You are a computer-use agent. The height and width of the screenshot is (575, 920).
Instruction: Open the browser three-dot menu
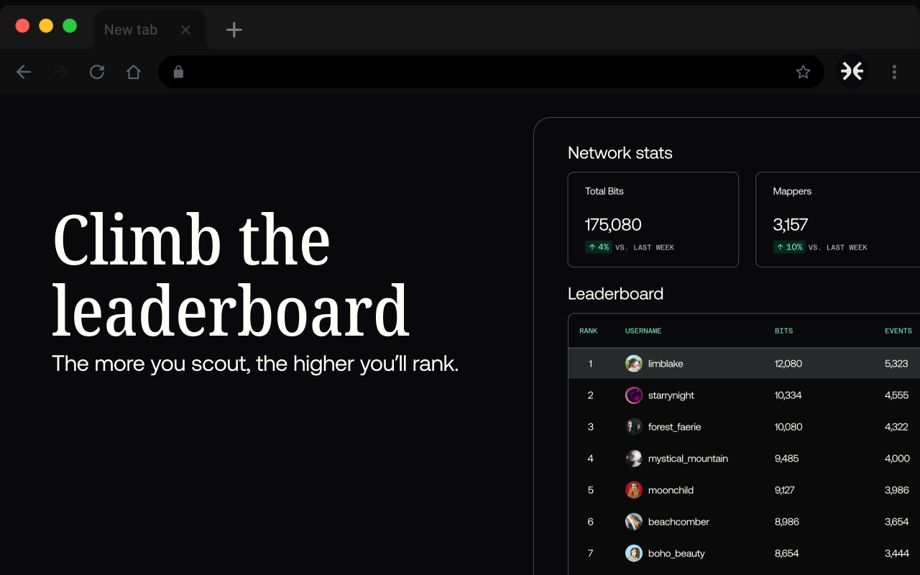894,72
